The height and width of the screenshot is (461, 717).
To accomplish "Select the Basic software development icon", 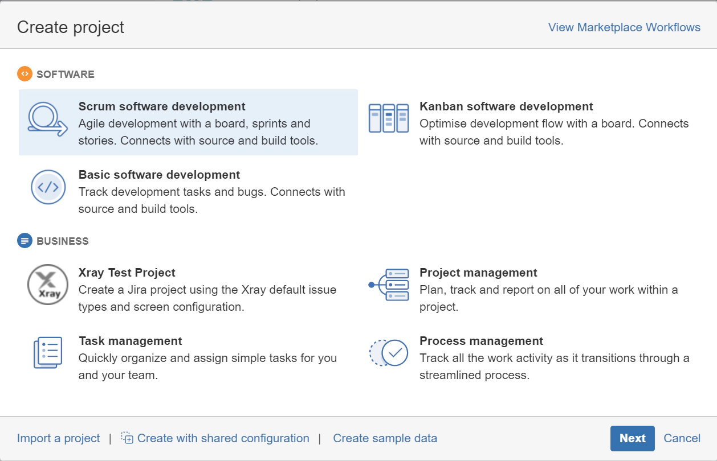I will click(x=48, y=188).
